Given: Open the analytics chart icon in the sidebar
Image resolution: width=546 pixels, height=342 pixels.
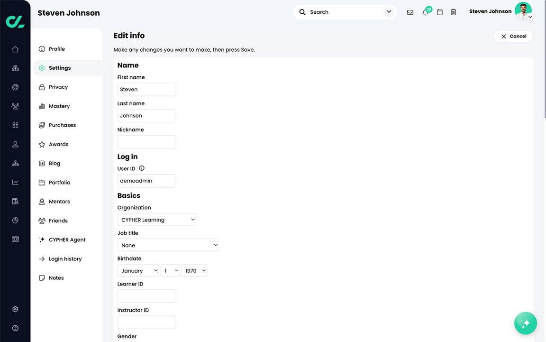Looking at the screenshot, I should [15, 182].
